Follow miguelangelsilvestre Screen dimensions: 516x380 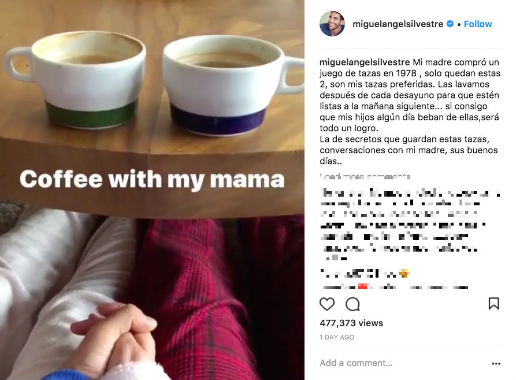coord(477,24)
